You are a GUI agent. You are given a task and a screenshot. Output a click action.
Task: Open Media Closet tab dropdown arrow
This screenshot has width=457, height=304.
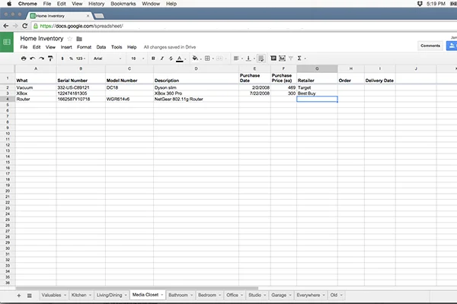161,295
